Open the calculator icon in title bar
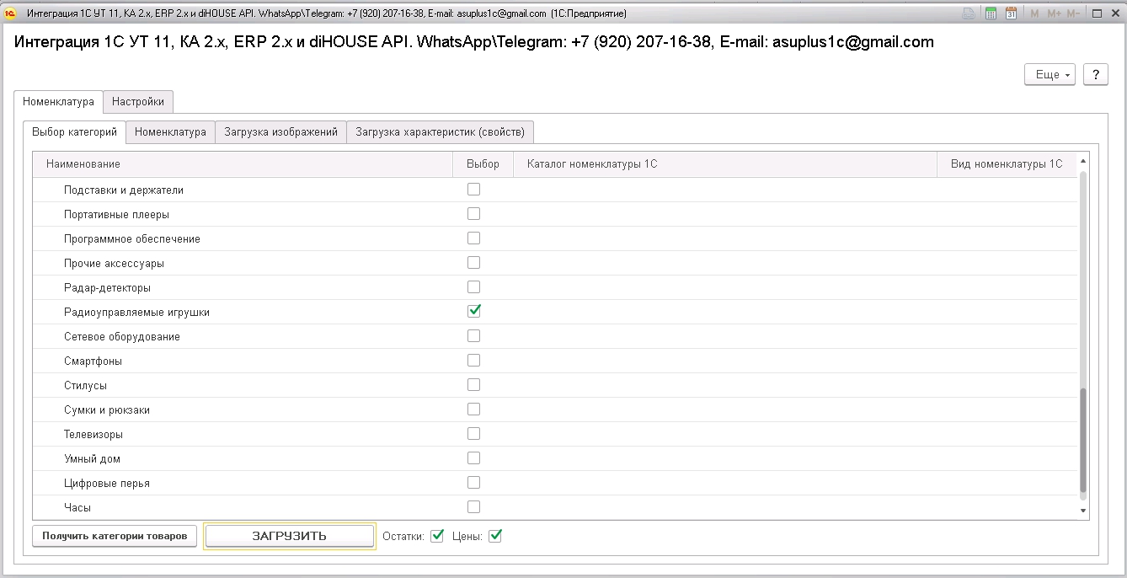 [991, 13]
